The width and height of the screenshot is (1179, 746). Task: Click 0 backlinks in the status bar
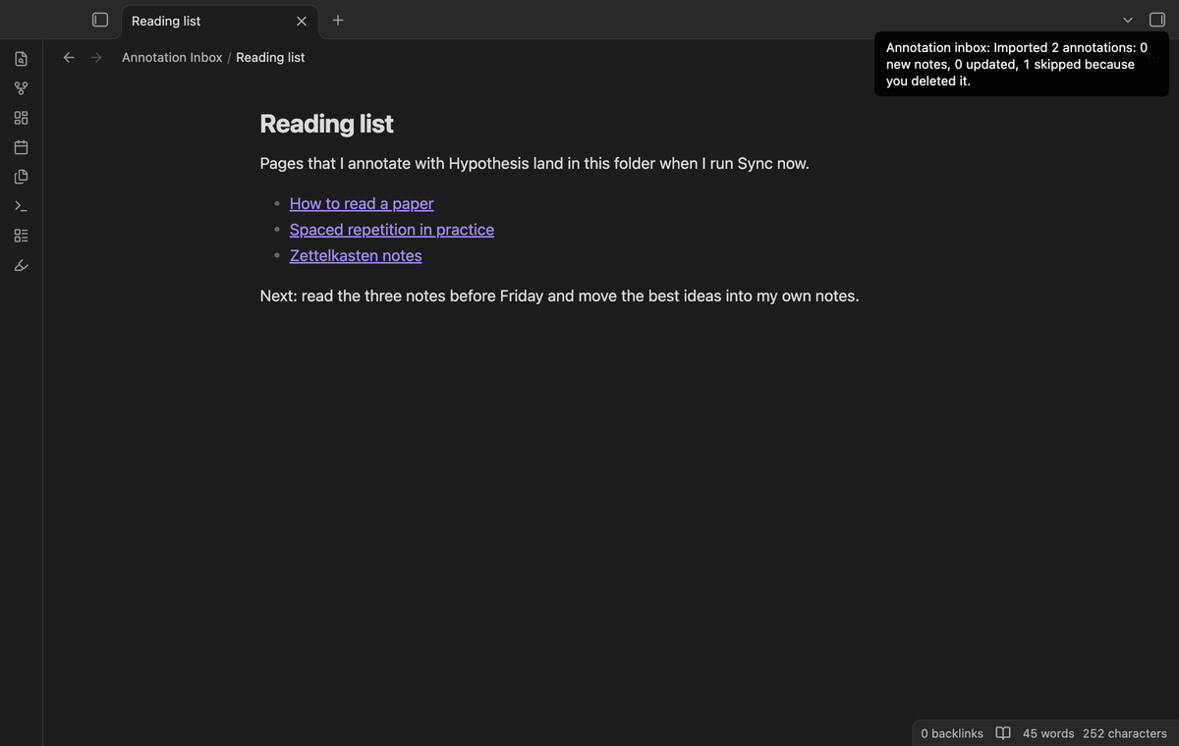coord(952,733)
